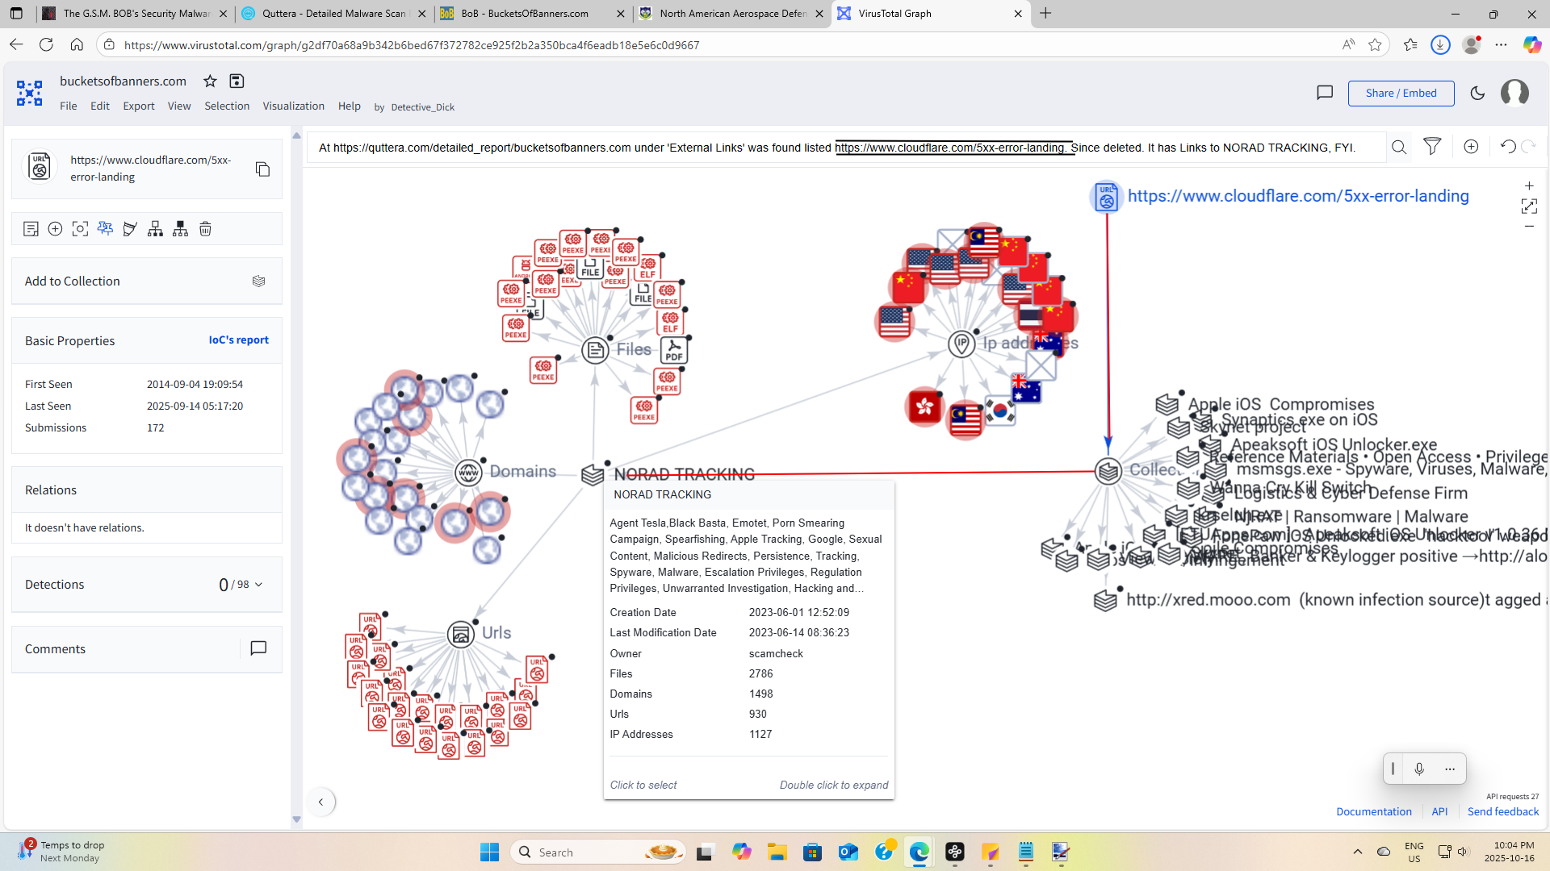
Task: Click the focus-on-node frame icon
Action: click(x=80, y=229)
